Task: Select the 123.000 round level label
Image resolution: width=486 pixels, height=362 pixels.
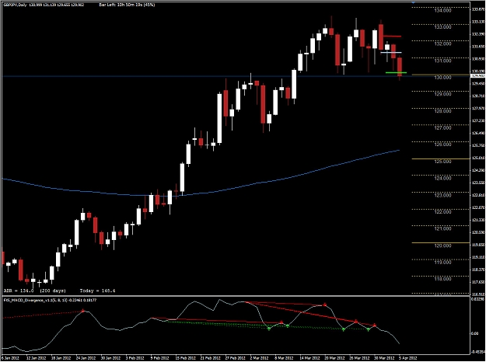Action: click(443, 196)
